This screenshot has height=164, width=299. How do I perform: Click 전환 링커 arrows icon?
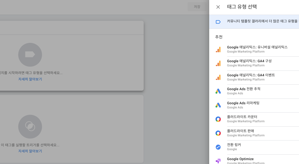tap(218, 147)
